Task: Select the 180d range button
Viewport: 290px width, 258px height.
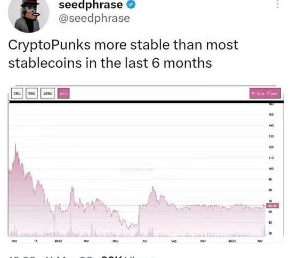Action: point(47,93)
